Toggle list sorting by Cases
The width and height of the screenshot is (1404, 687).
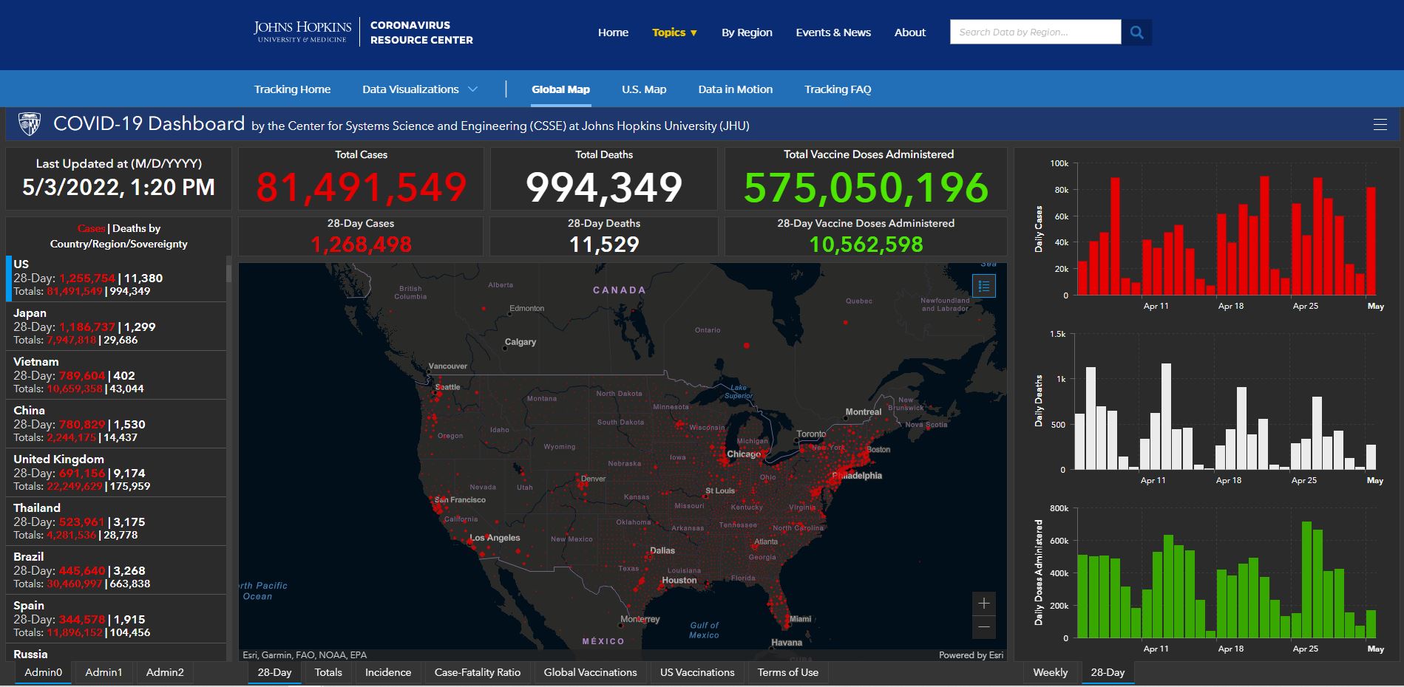click(92, 228)
